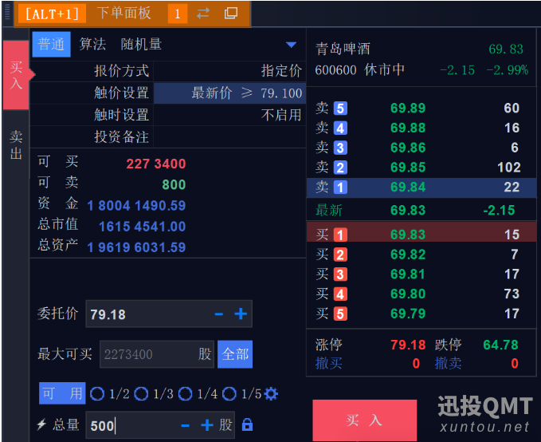Decrease 总量 with minus button
The width and height of the screenshot is (541, 442).
click(186, 425)
